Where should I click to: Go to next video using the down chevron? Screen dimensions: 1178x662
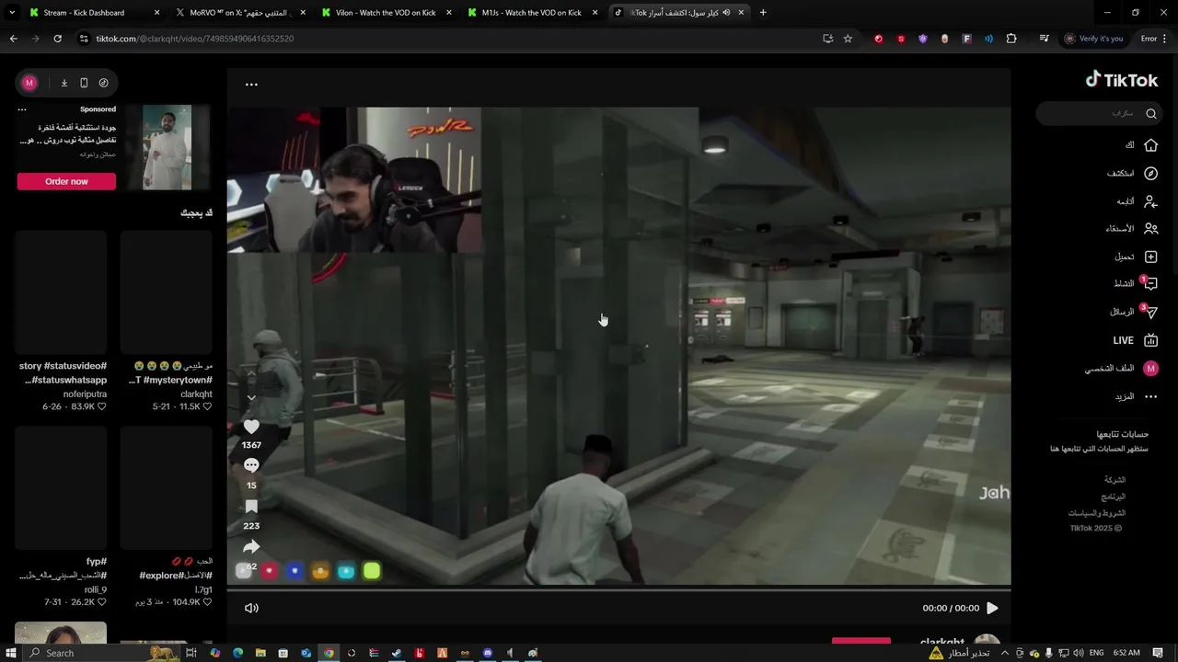[251, 398]
